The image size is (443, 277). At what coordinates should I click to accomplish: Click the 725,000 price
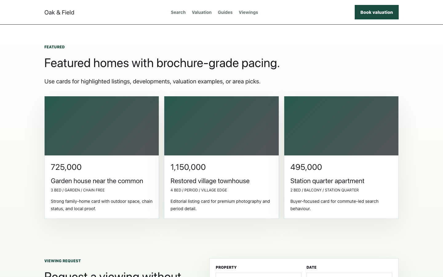point(66,167)
